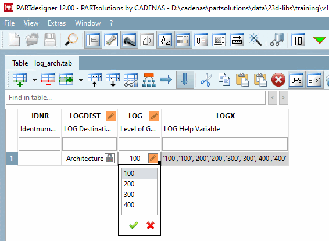The height and width of the screenshot is (241, 329).
Task: Click the magic wand icon in toolbar
Action: point(255,39)
